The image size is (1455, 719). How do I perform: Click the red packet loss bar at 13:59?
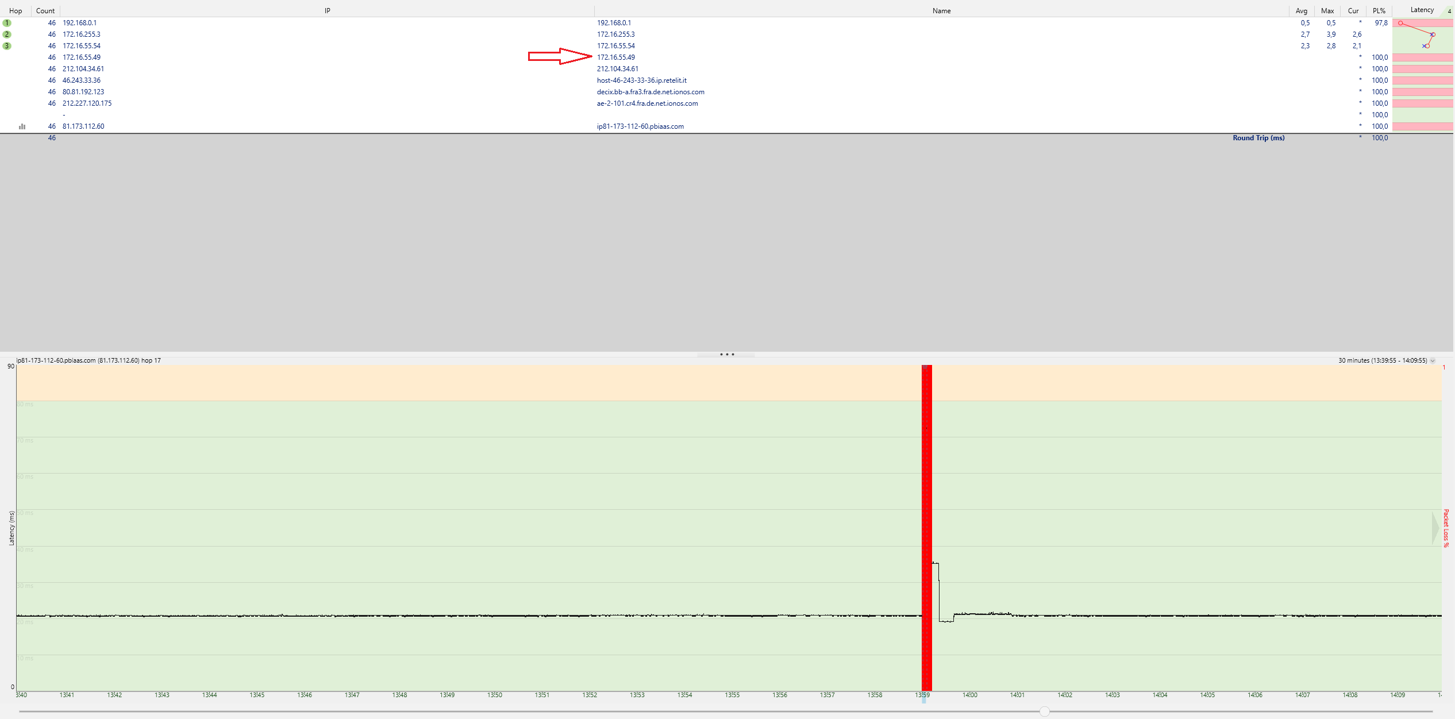click(926, 517)
